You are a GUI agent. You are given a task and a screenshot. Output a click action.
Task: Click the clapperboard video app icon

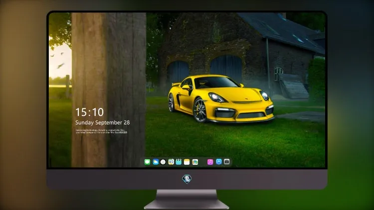(179, 162)
